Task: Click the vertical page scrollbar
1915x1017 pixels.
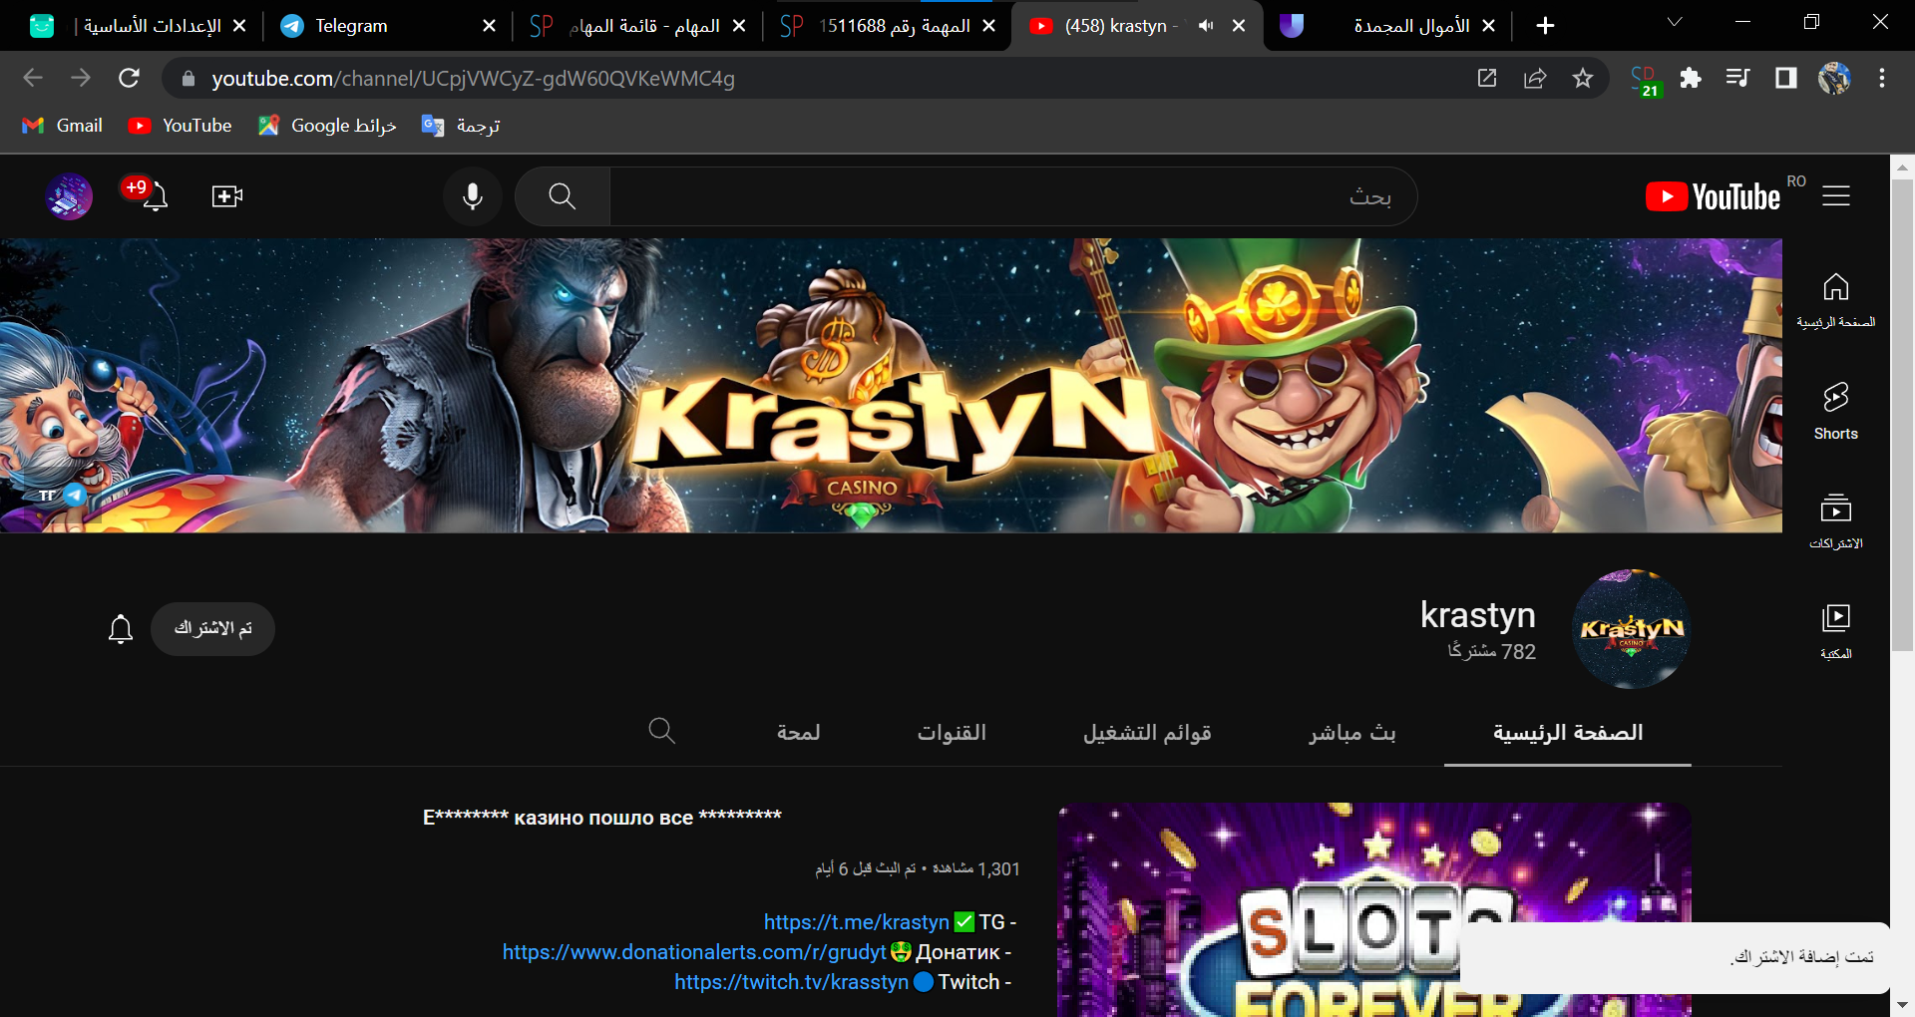Action: (1902, 415)
